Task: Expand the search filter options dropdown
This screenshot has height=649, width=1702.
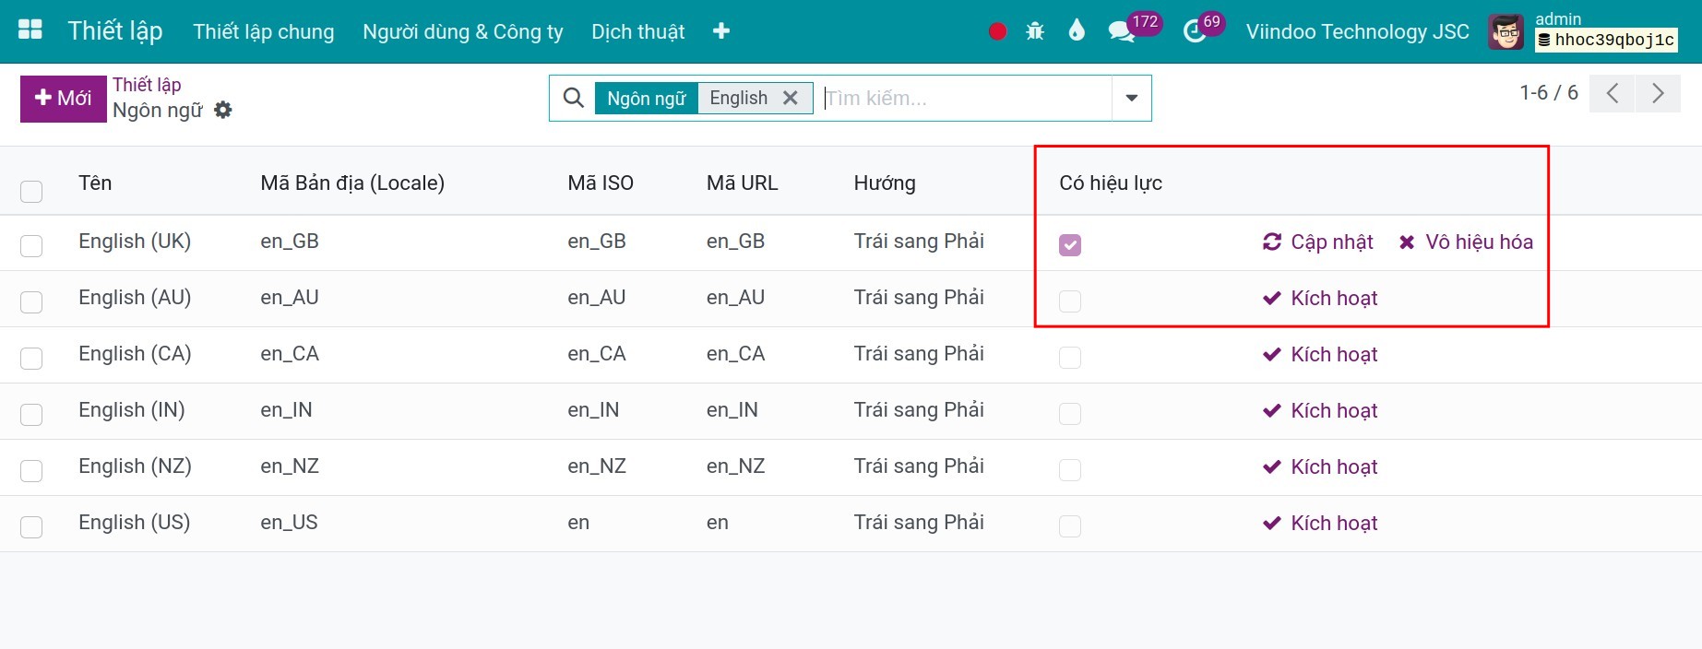Action: click(x=1132, y=98)
